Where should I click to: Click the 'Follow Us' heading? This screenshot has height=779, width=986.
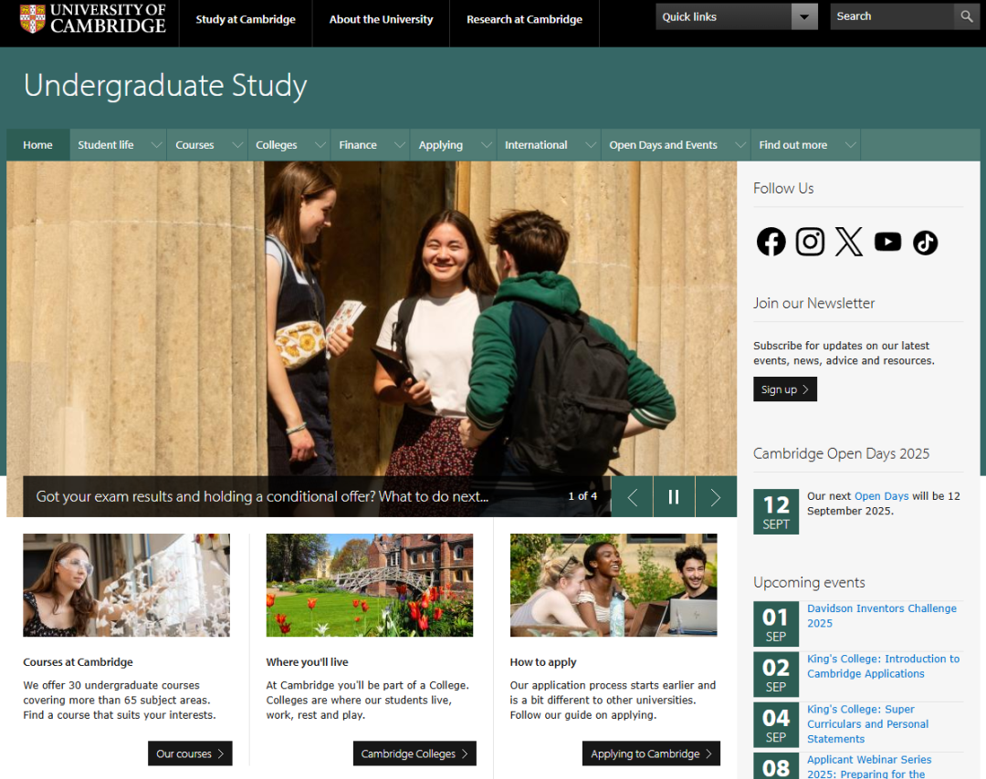783,189
